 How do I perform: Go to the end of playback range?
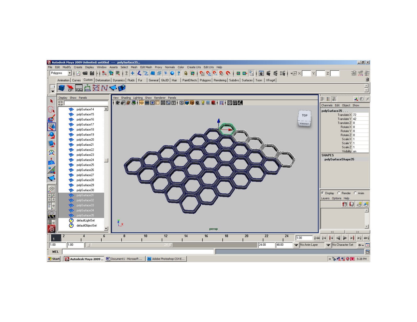tap(366, 238)
